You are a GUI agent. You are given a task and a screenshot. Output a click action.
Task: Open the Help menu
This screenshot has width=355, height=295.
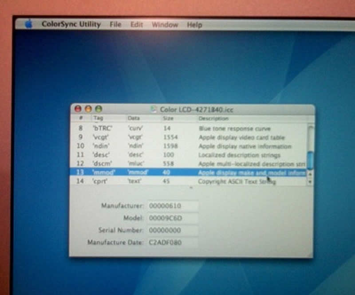tap(194, 25)
